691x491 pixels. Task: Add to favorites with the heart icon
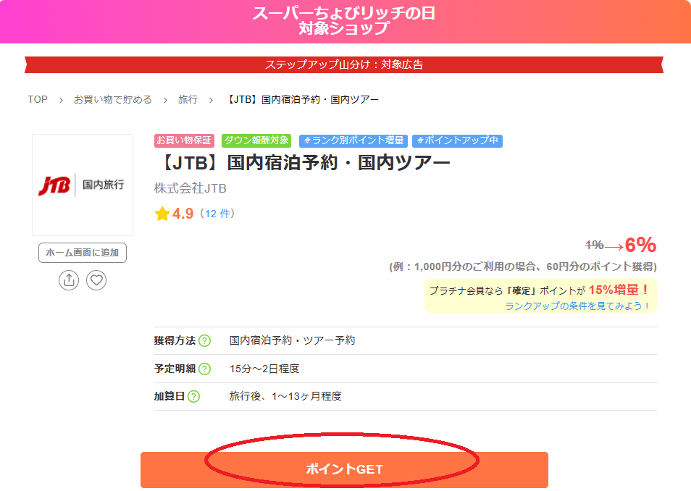pyautogui.click(x=96, y=280)
